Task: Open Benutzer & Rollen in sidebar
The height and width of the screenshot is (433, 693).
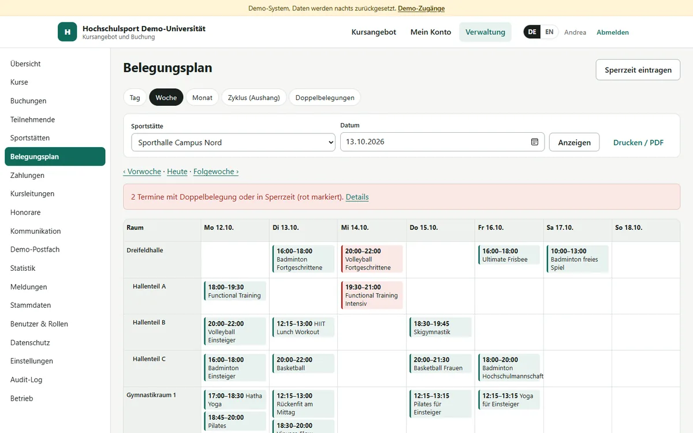Action: tap(55, 324)
